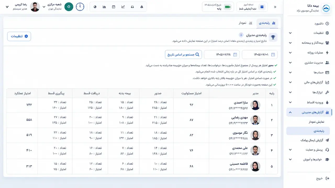The image size is (335, 188).
Task: Click calendar icon in 1405/07/28 date field
Action: coord(235,55)
